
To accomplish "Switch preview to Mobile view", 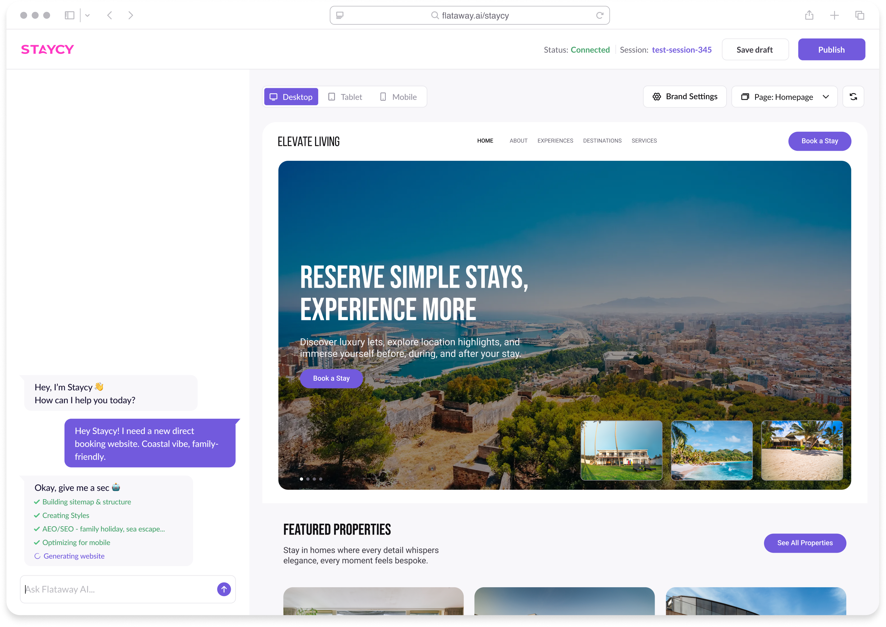I will pos(398,97).
